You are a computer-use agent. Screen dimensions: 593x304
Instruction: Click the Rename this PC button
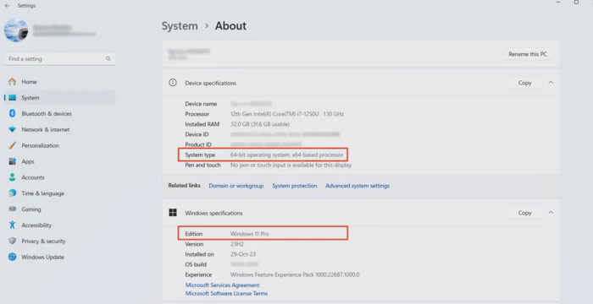point(528,54)
